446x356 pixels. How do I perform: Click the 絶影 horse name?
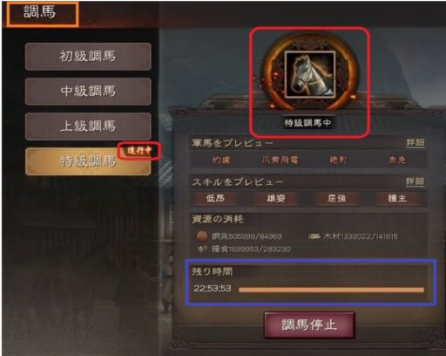click(338, 160)
